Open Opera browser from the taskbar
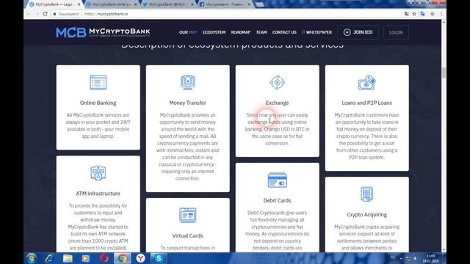The image size is (470, 264). coord(104,258)
